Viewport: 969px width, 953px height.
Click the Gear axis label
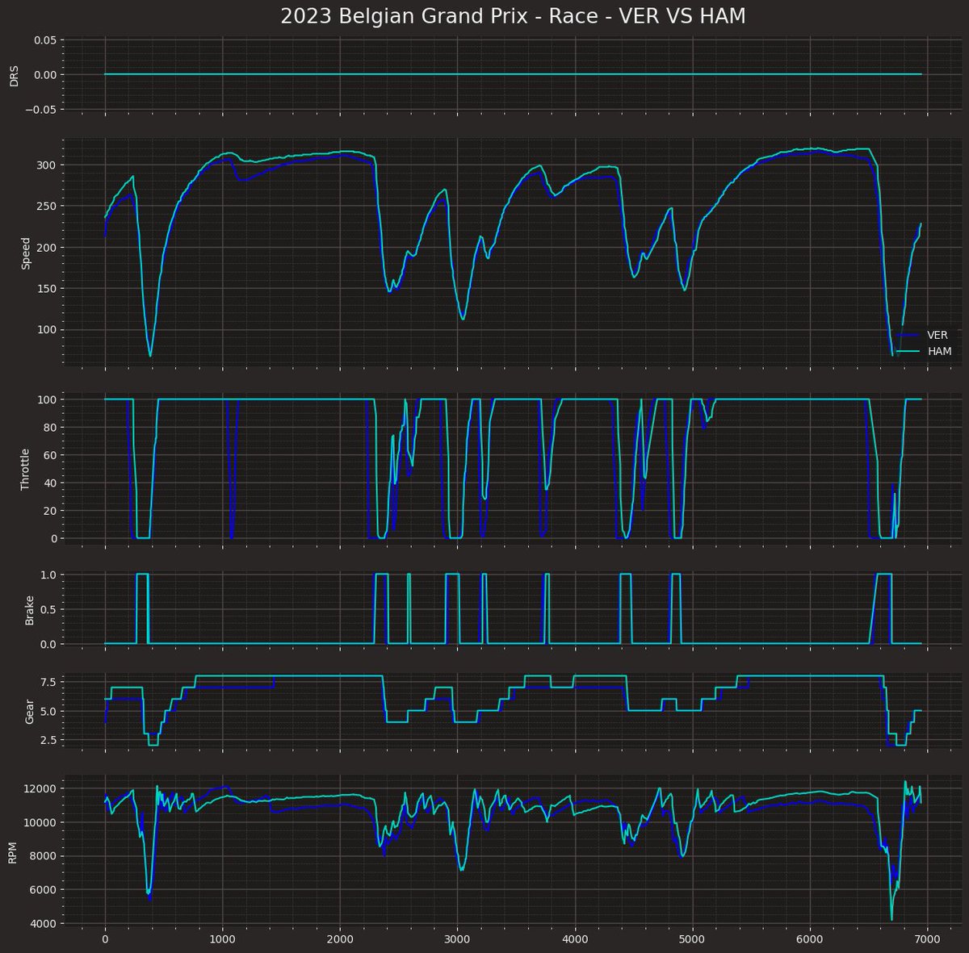30,710
